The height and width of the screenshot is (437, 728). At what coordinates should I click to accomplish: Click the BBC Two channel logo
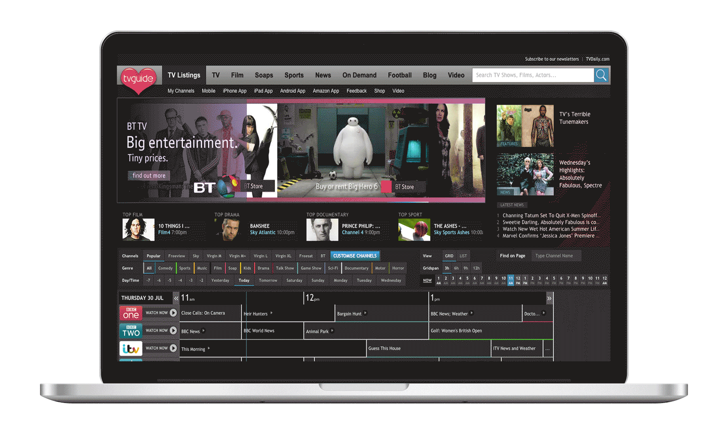click(131, 331)
